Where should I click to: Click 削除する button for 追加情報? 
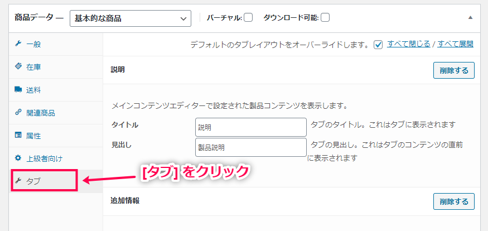pos(454,201)
